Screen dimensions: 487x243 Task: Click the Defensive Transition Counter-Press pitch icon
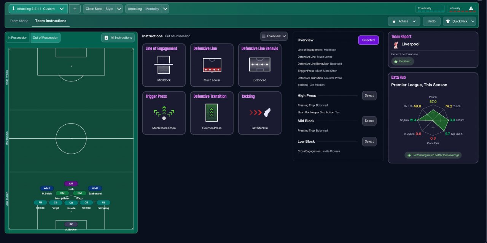tap(212, 113)
